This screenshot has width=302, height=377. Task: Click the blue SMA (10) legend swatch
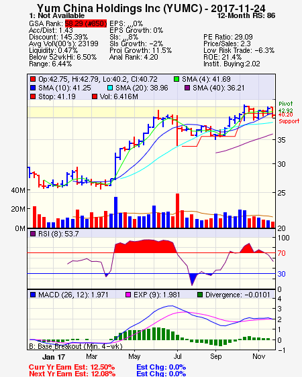pos(33,88)
